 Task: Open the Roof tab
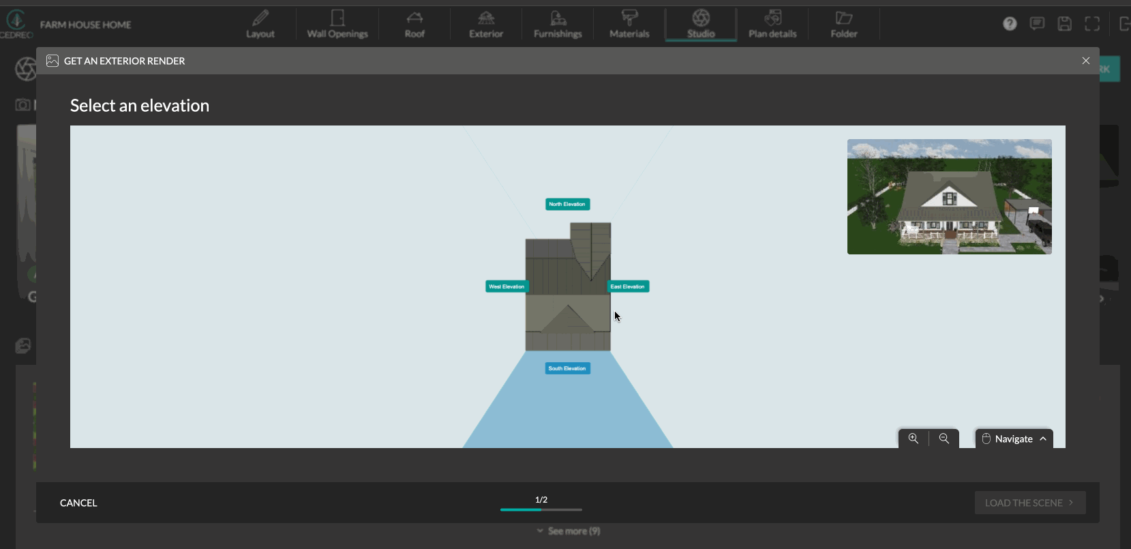pos(414,25)
